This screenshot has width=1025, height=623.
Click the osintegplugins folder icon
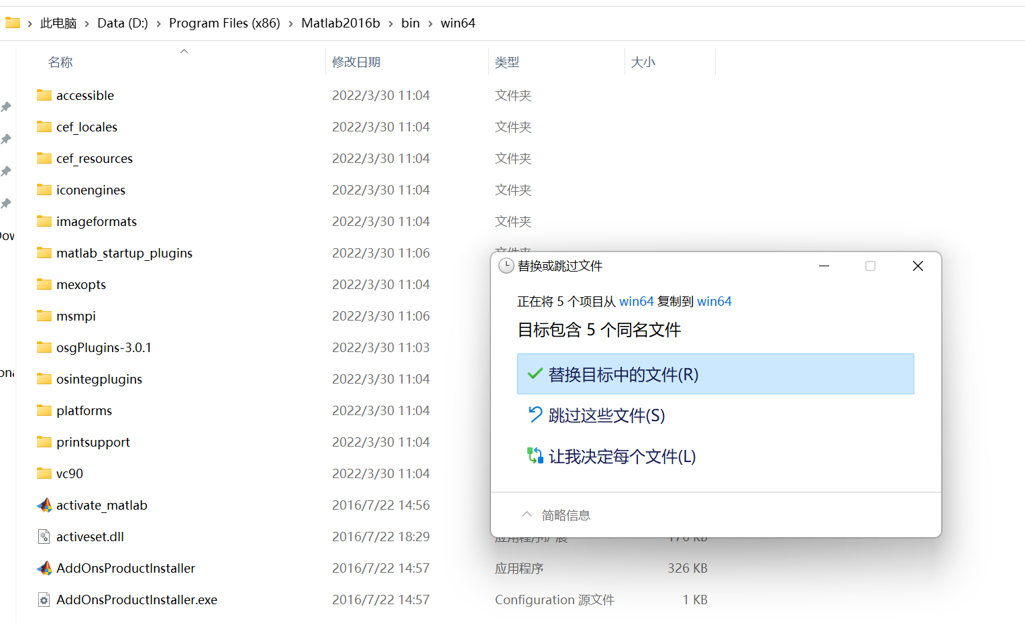tap(44, 379)
